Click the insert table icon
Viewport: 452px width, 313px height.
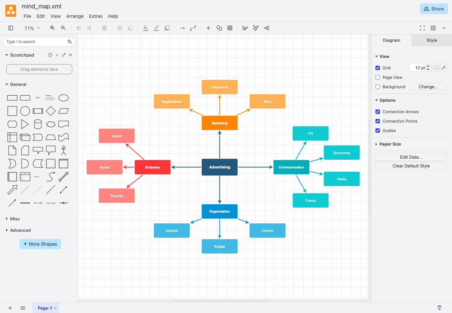[230, 28]
